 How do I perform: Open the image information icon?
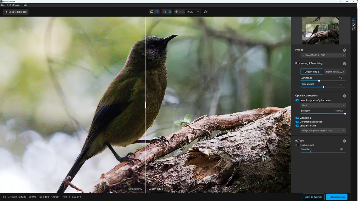pyautogui.click(x=205, y=12)
